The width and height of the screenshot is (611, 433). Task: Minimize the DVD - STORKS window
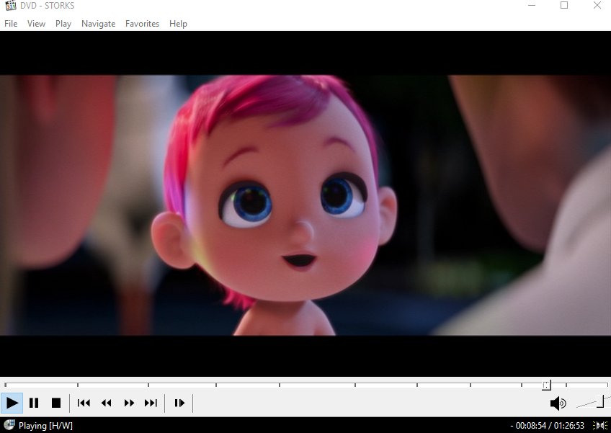532,6
